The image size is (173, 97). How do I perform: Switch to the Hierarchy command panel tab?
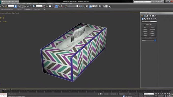pos(147,16)
